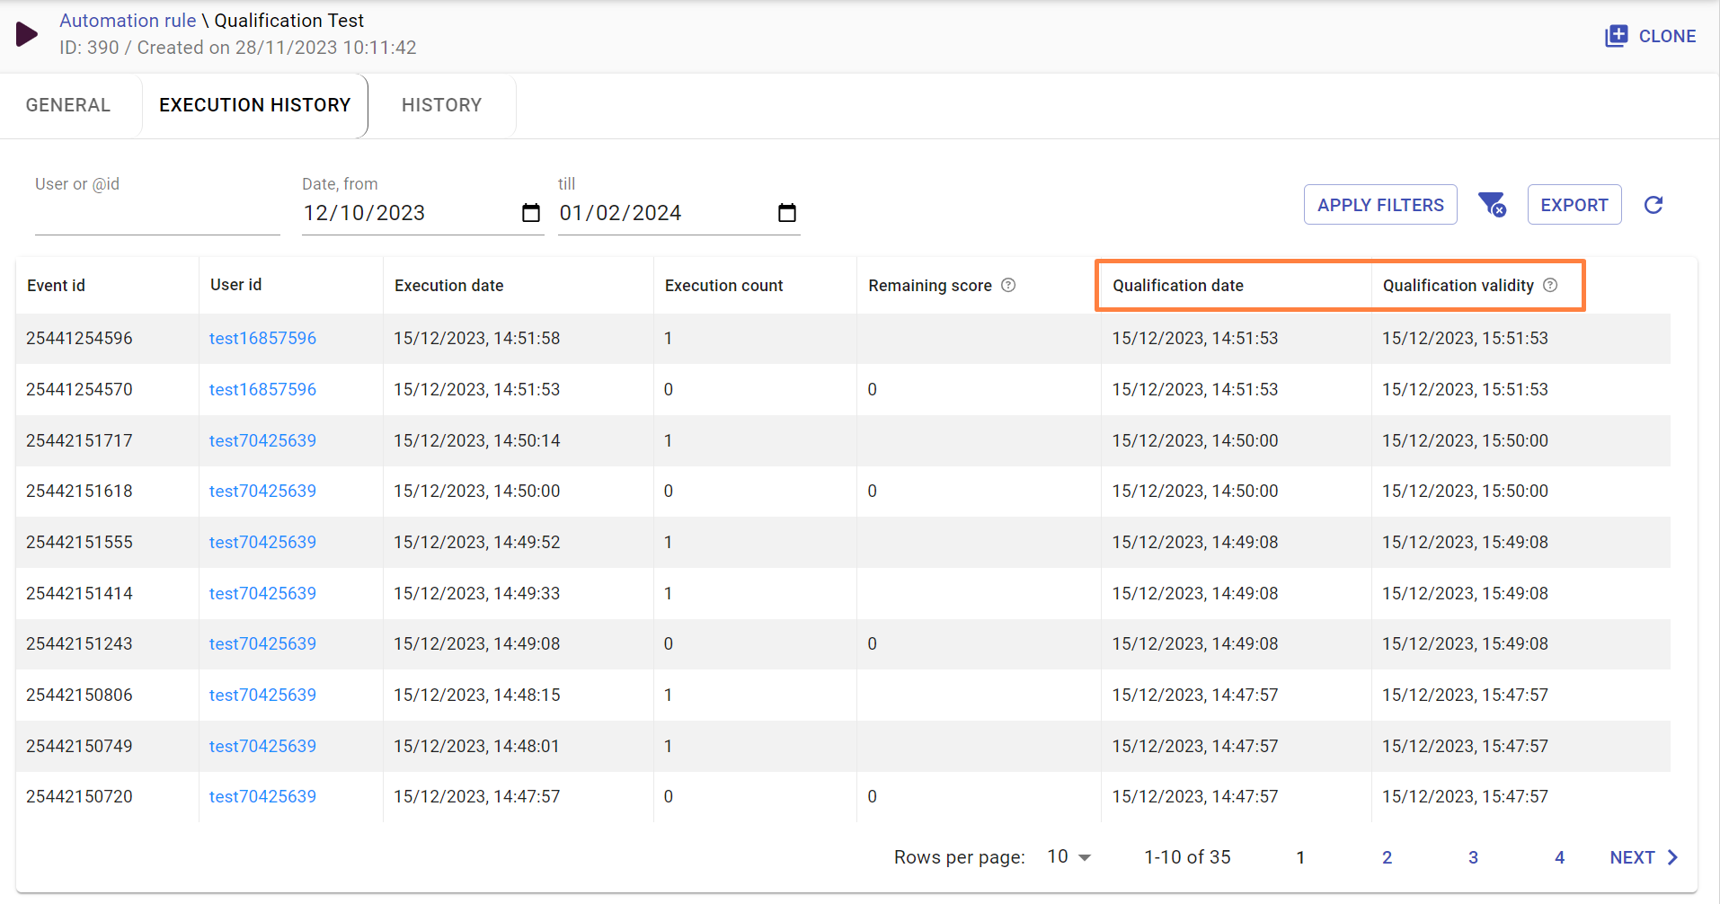1720x904 pixels.
Task: Open calendar picker for Date from field
Action: point(531,213)
